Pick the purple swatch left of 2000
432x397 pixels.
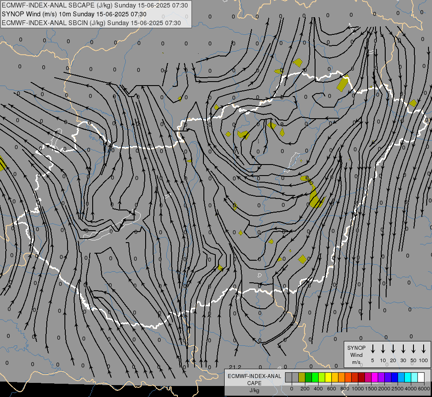pos(381,377)
